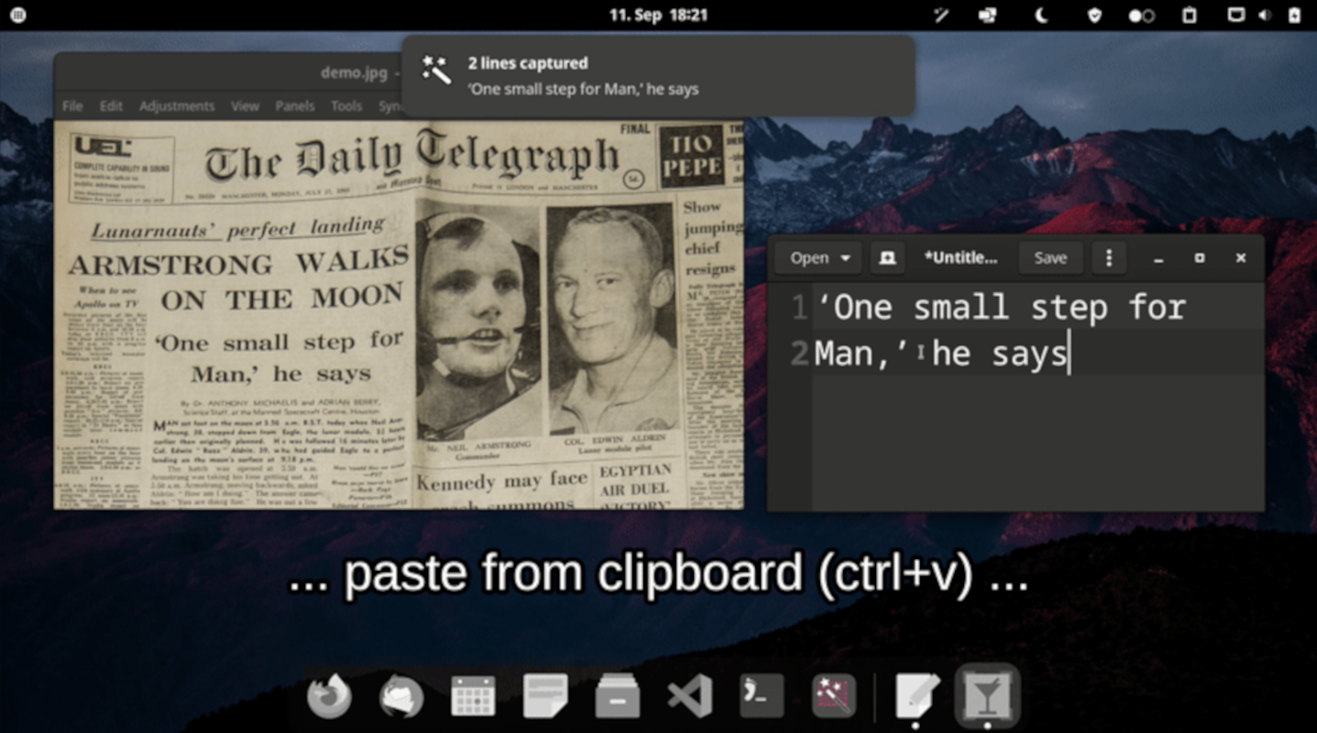Maximize the text editor window
Screen dimensions: 1317x733
tap(1200, 258)
